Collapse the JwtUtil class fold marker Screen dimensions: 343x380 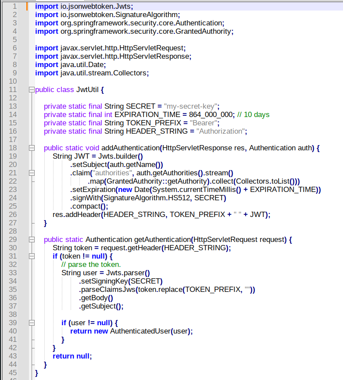coord(31,90)
